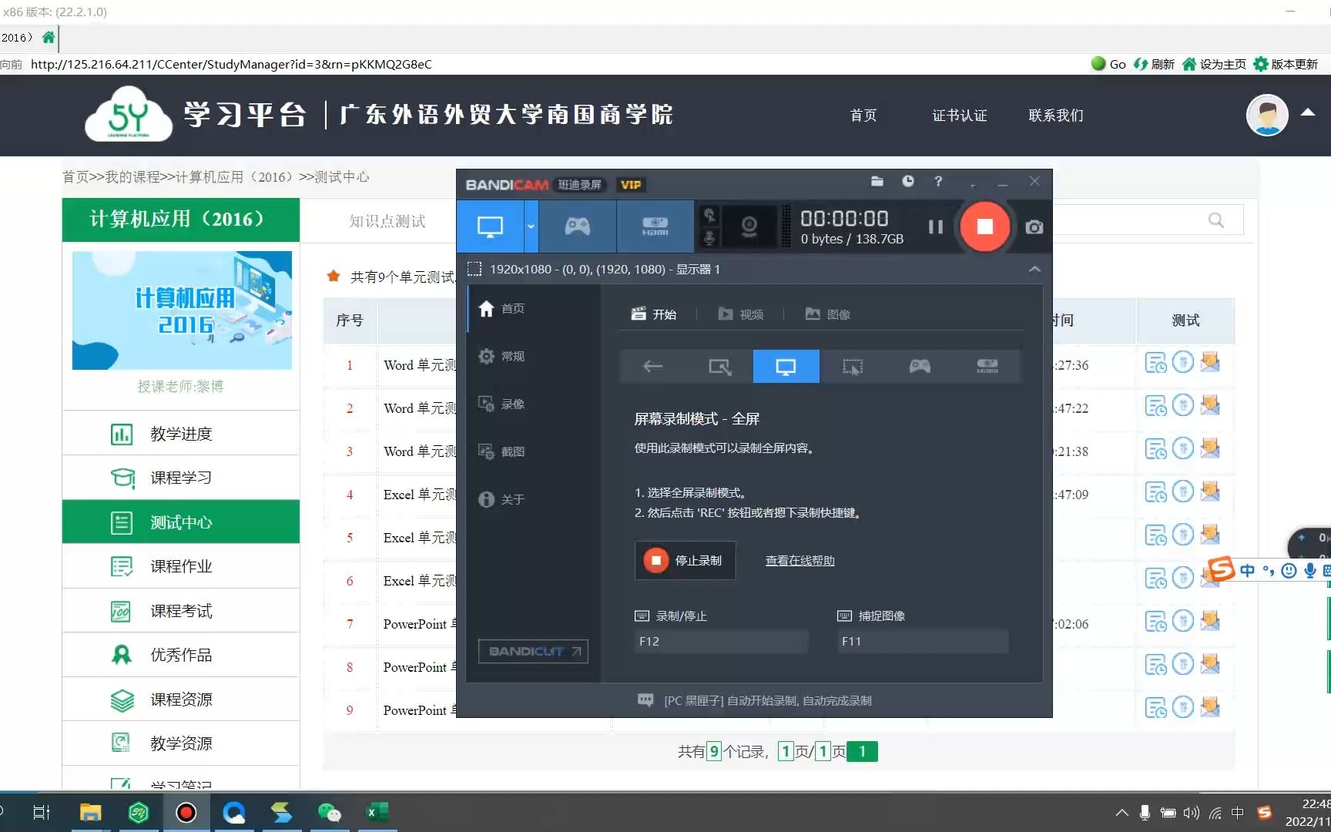Pause the Bandicam recording

935,226
